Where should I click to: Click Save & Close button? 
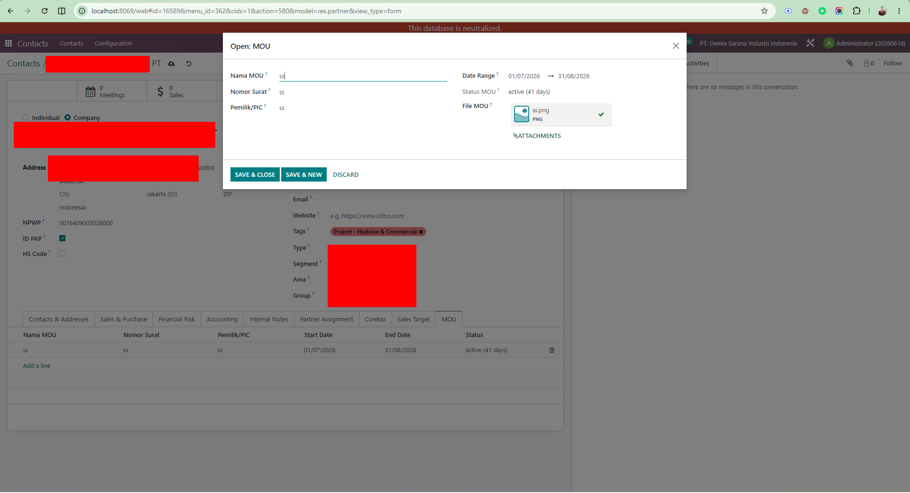coord(255,174)
